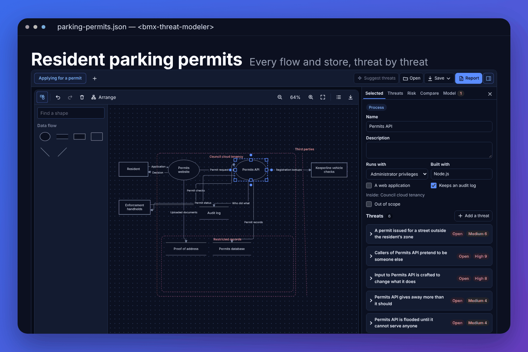Viewport: 528px width, 352px height.
Task: Pick the small rectangle shape in the palette
Action: (80, 137)
